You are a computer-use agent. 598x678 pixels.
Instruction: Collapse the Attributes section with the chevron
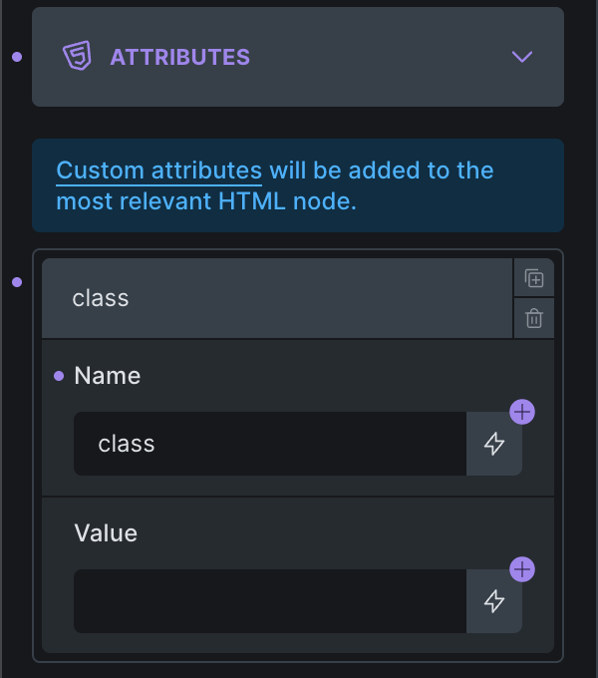tap(522, 57)
